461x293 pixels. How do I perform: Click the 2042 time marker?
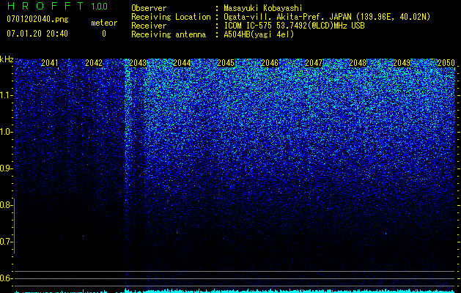coord(94,63)
